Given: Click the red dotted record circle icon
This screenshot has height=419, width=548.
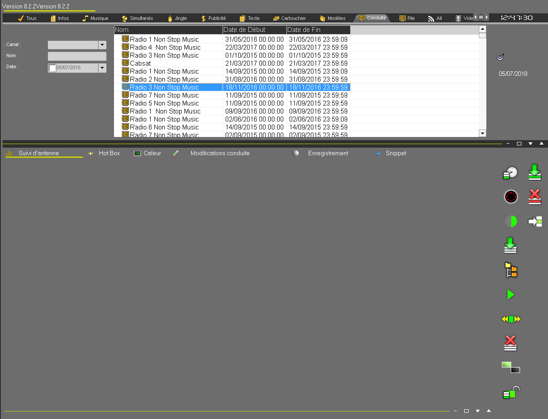Looking at the screenshot, I should (x=511, y=196).
